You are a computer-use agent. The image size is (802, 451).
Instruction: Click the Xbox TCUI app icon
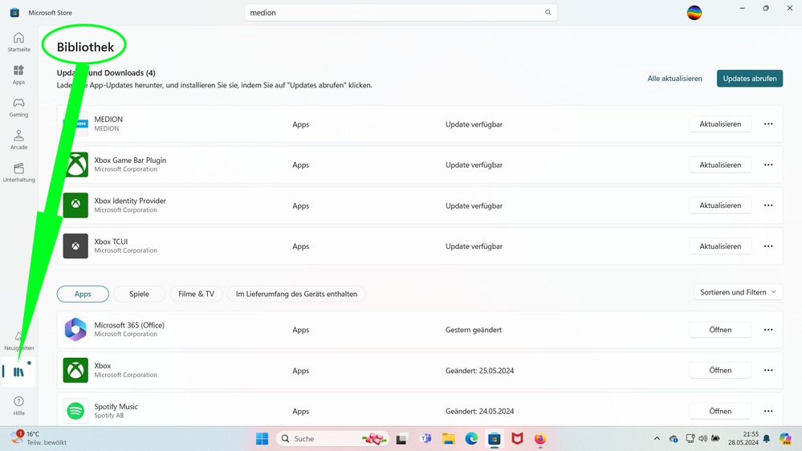[x=75, y=246]
